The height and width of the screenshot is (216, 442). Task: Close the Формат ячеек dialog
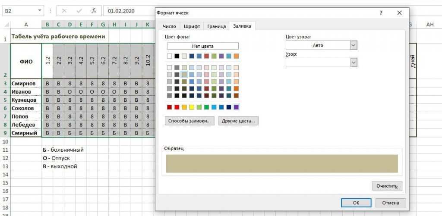[x=399, y=13]
